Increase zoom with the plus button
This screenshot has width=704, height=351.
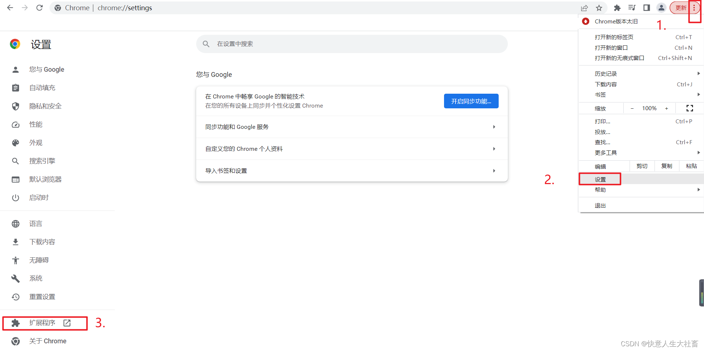pyautogui.click(x=667, y=108)
